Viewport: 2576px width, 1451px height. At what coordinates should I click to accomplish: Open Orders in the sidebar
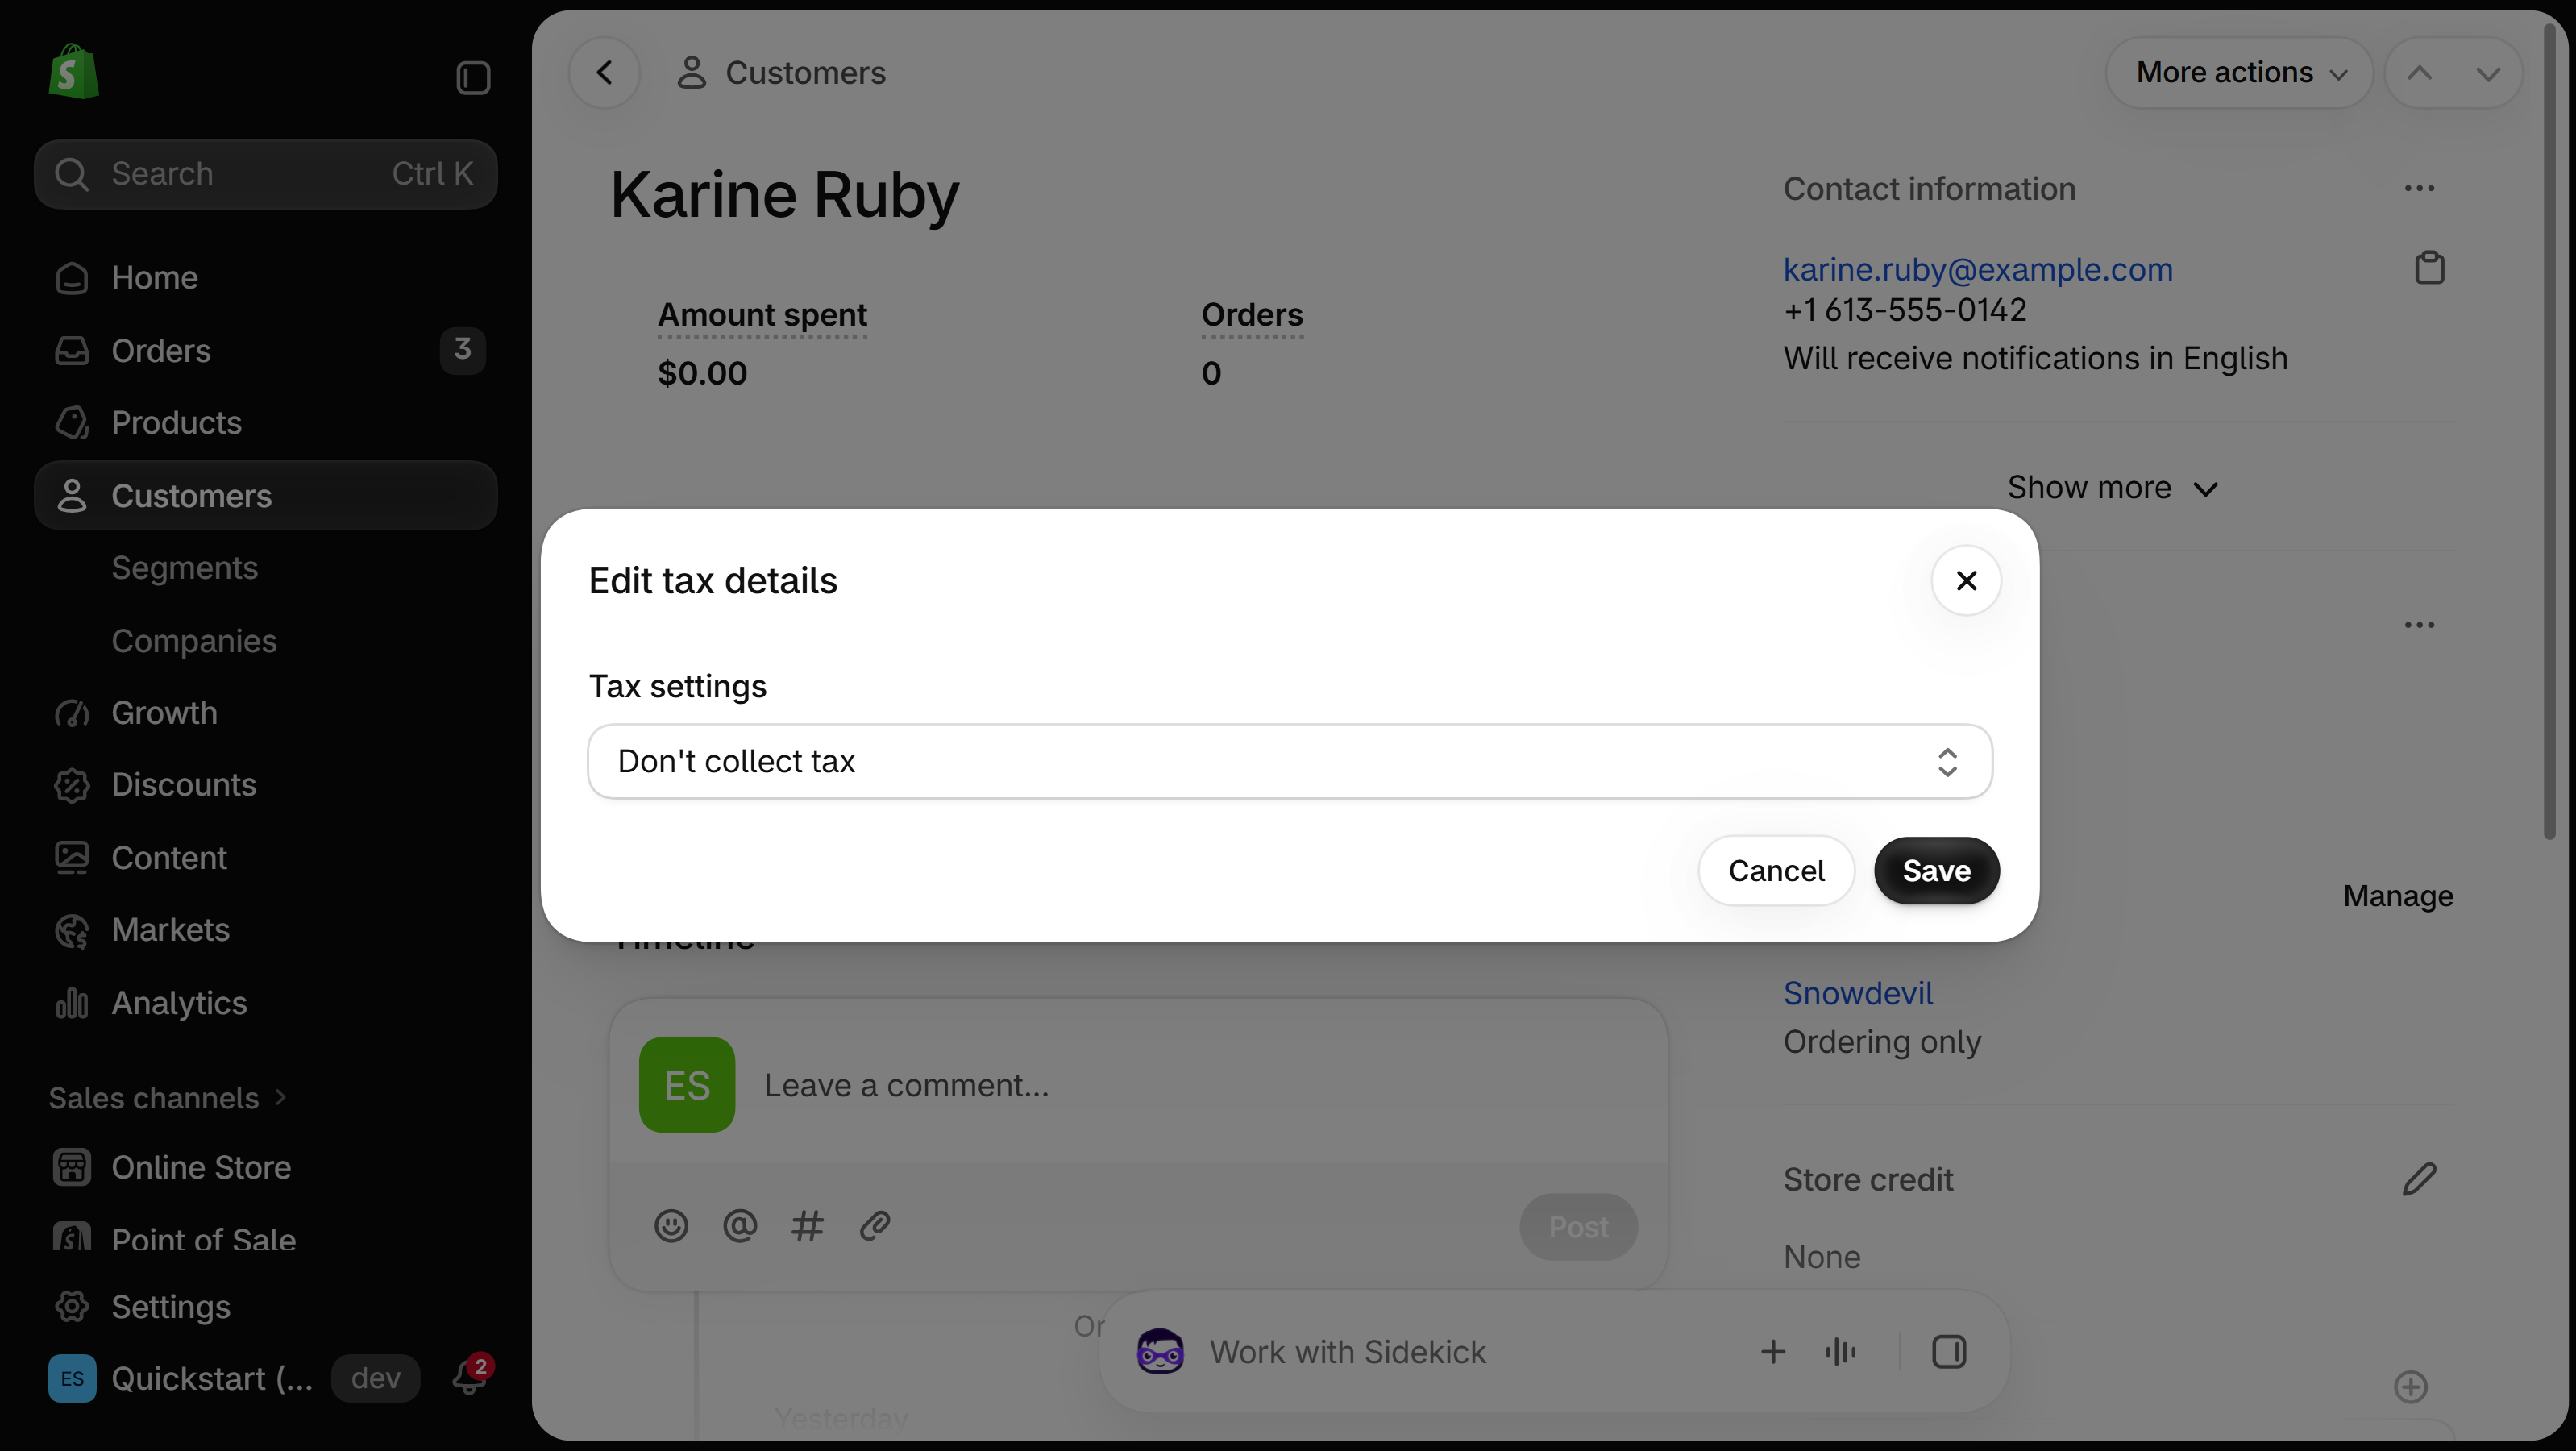click(x=266, y=350)
